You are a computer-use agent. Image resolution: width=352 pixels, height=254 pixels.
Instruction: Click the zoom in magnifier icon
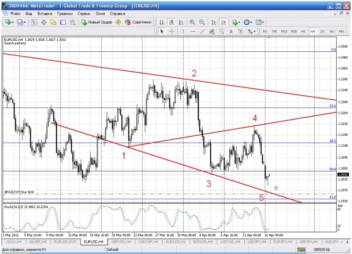192,22
